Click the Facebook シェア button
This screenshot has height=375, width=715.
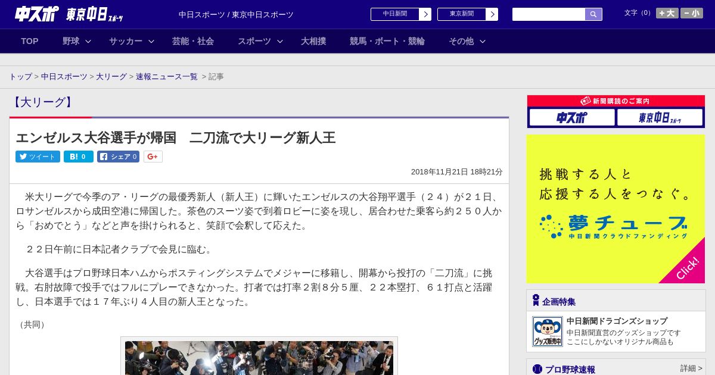118,157
